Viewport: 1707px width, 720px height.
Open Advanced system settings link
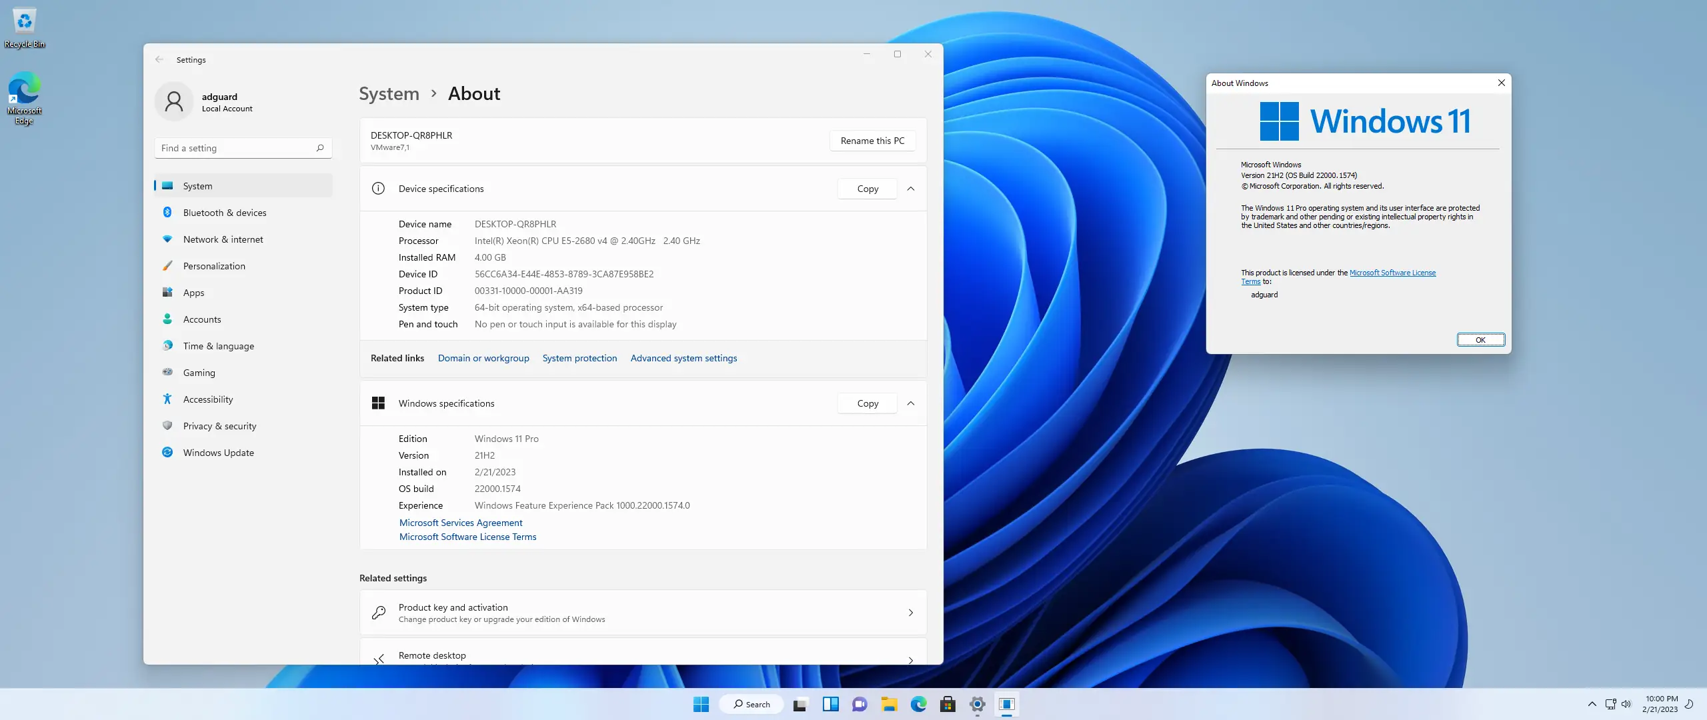click(683, 358)
